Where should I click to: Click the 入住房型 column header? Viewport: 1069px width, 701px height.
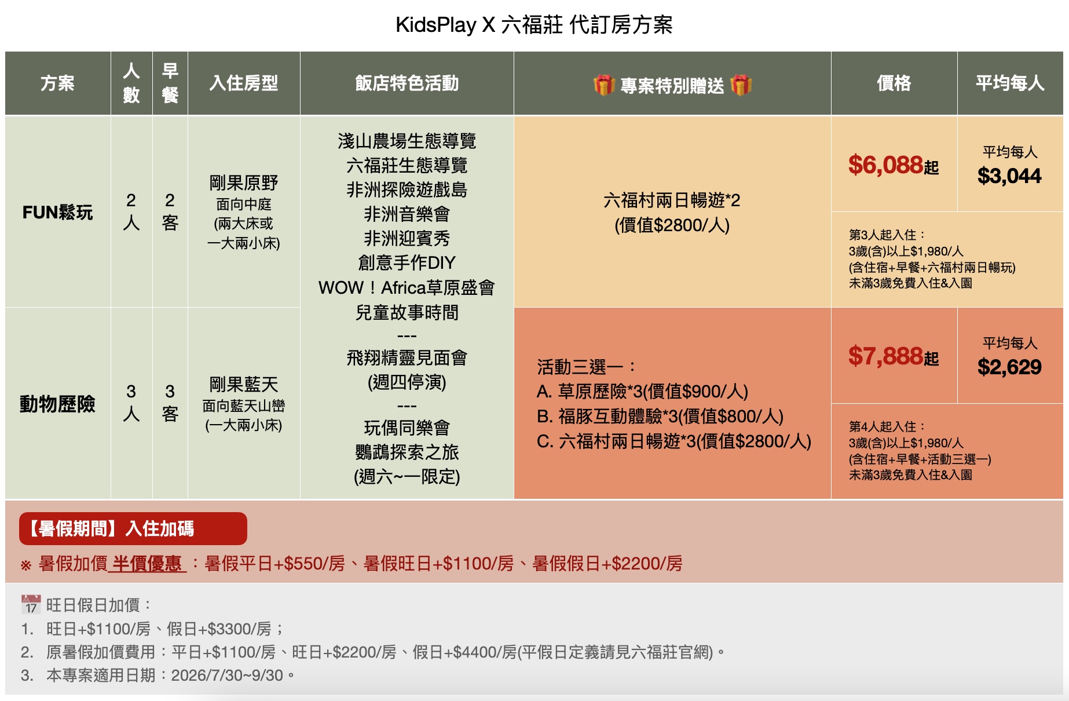[x=244, y=83]
